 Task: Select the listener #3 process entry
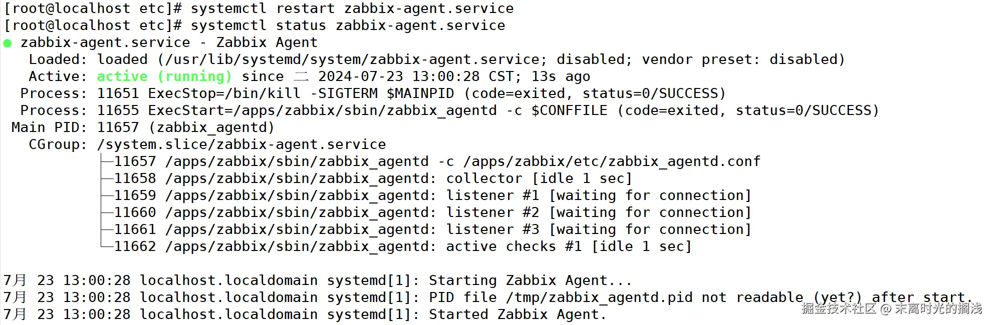(x=432, y=229)
